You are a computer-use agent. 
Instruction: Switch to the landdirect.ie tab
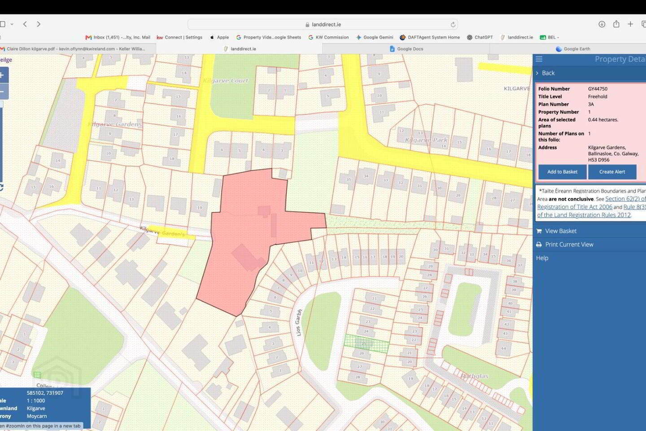[x=240, y=48]
